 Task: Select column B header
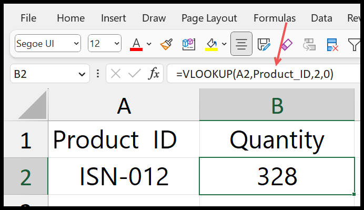(277, 105)
